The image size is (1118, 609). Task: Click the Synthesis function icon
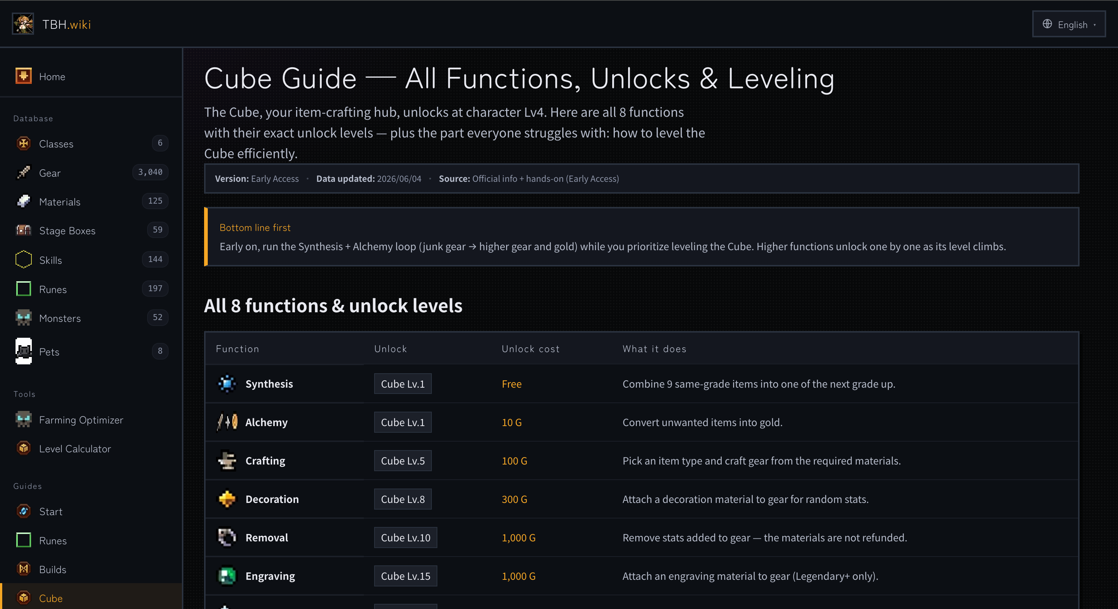[x=227, y=384]
